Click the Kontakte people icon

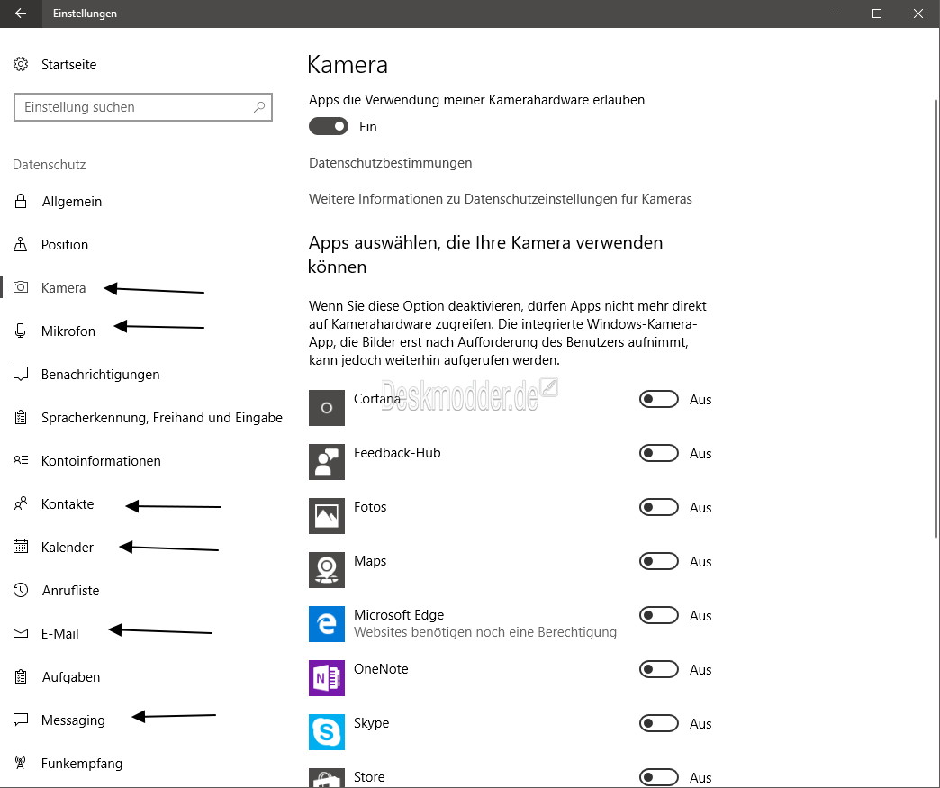point(21,503)
